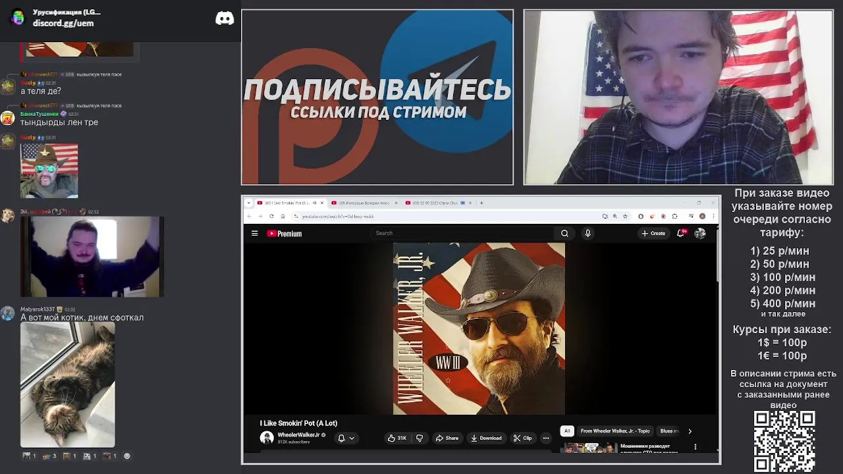Toggle the third emoji reaction with count 1

[x=70, y=456]
